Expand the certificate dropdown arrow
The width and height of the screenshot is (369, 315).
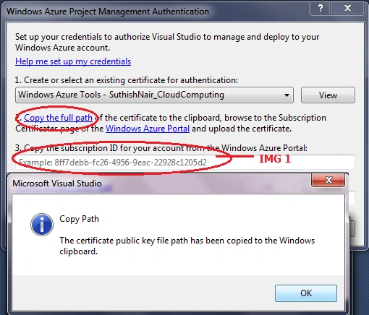287,95
